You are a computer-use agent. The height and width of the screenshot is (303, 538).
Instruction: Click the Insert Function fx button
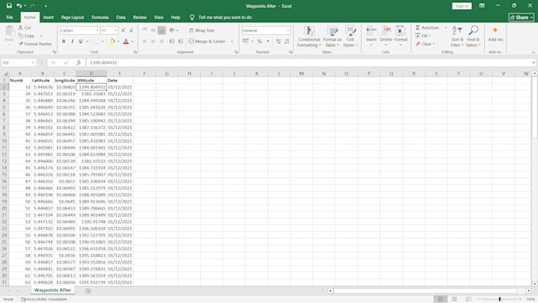[78, 62]
